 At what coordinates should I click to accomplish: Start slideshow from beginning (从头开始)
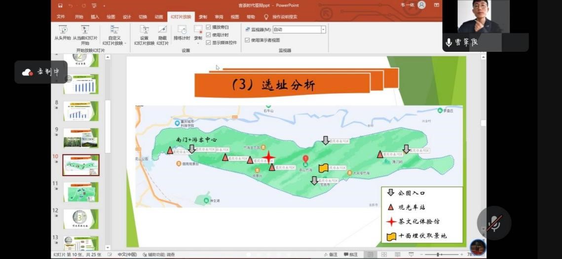coord(63,33)
